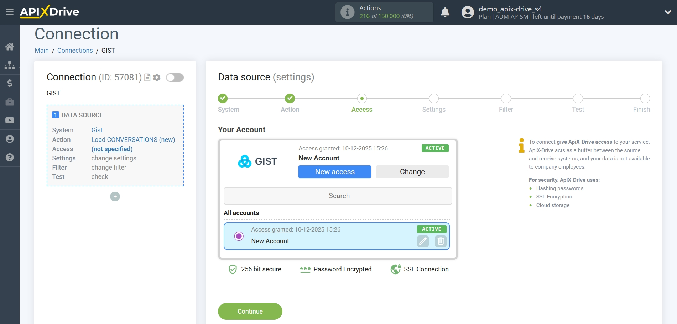
Task: Click the briefcase icon in the sidebar
Action: [x=10, y=102]
